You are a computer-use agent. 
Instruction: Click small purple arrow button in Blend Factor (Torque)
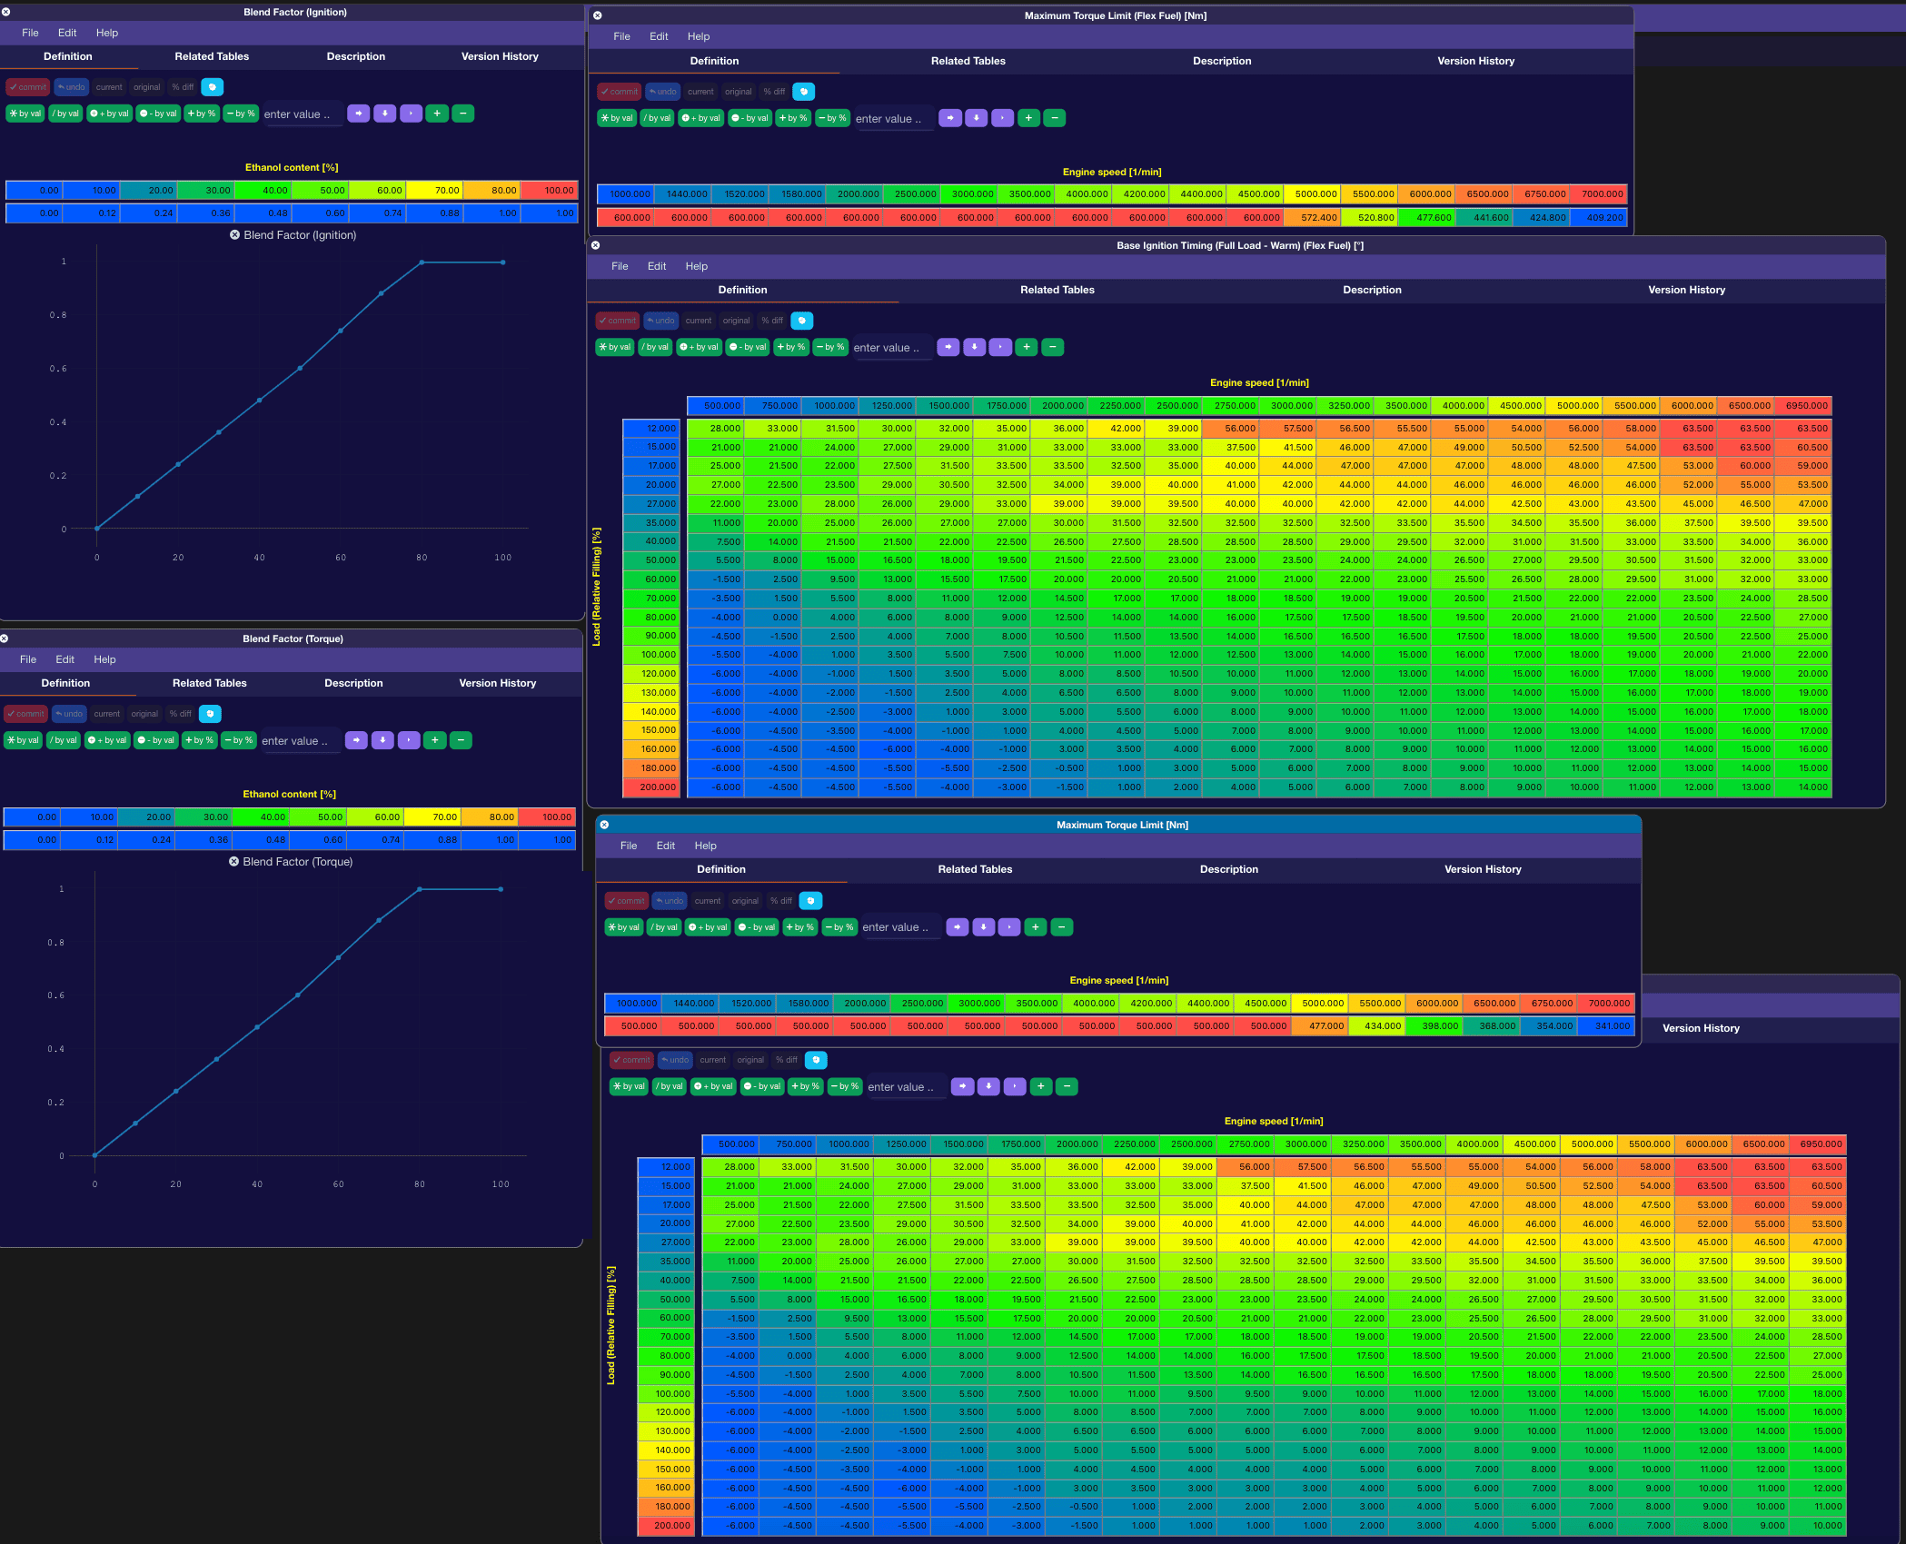tap(410, 740)
